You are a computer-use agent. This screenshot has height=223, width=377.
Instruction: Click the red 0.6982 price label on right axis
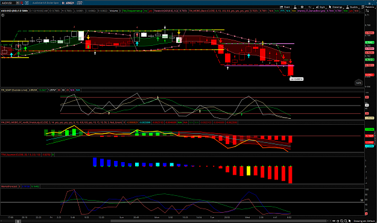pos(370,75)
